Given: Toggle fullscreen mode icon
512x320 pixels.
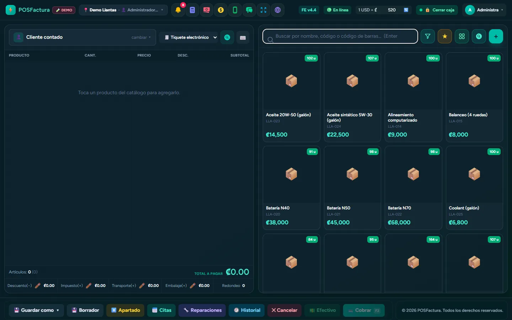Looking at the screenshot, I should tap(263, 10).
